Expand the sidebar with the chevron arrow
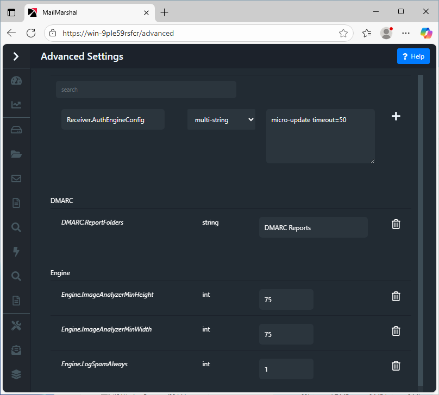The image size is (439, 395). click(x=16, y=56)
